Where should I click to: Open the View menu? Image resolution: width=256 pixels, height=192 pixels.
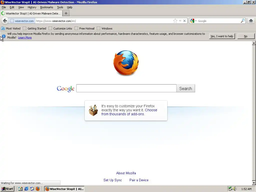point(21,7)
